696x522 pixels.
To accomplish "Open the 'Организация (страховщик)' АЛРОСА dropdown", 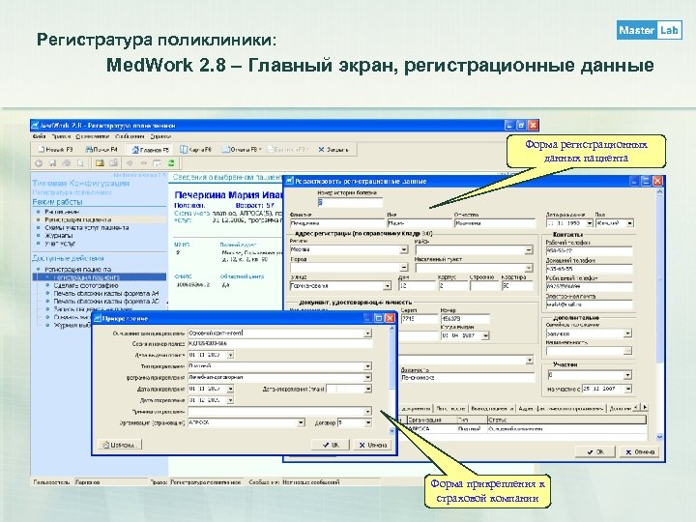I will (x=301, y=422).
